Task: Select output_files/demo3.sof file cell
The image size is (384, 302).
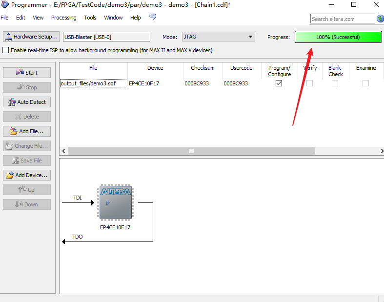Action: point(94,83)
